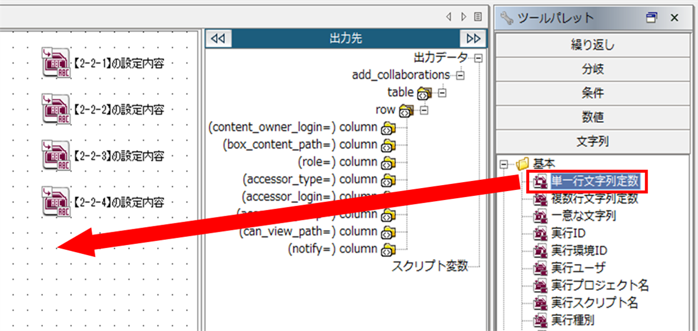Click the left double-arrow beside 出力先
698x331 pixels.
point(218,39)
